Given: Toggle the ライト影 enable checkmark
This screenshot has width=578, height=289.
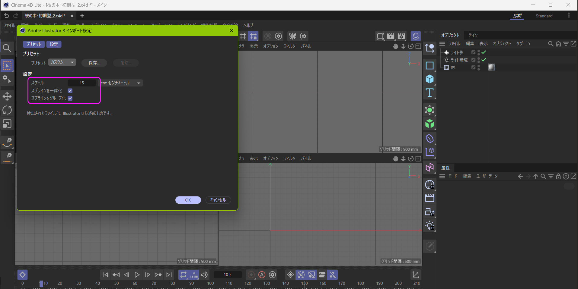Looking at the screenshot, I should (484, 52).
